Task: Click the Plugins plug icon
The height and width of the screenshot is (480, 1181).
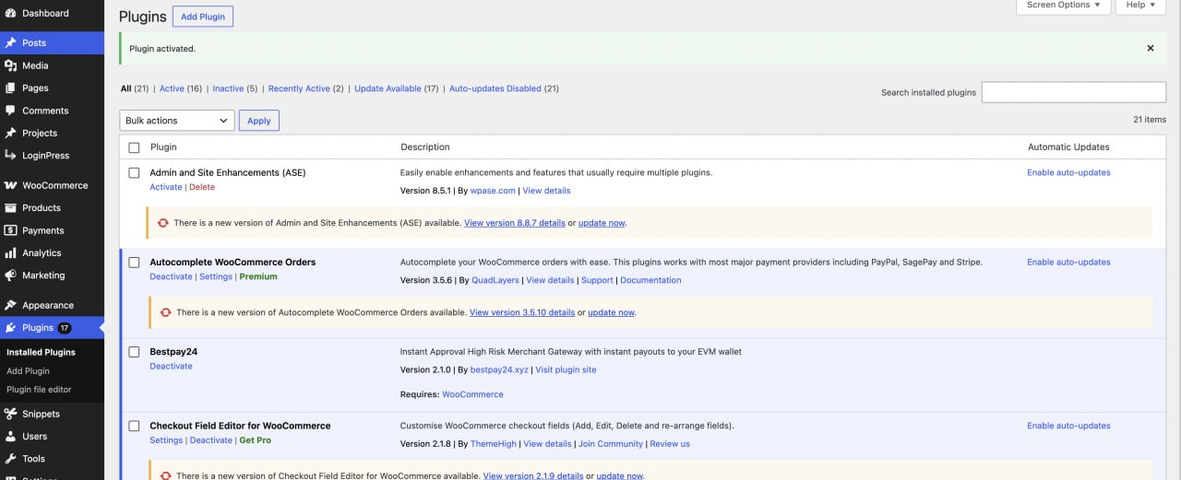Action: coord(10,327)
